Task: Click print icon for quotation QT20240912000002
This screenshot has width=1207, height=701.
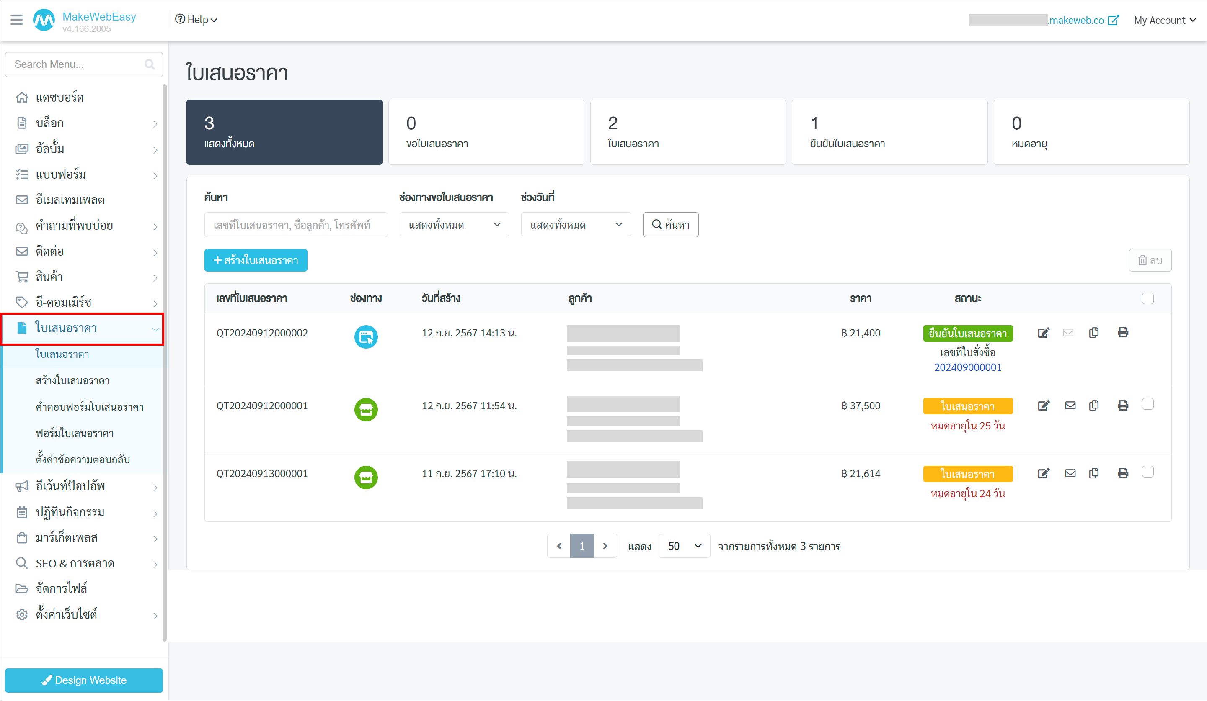Action: 1123,333
